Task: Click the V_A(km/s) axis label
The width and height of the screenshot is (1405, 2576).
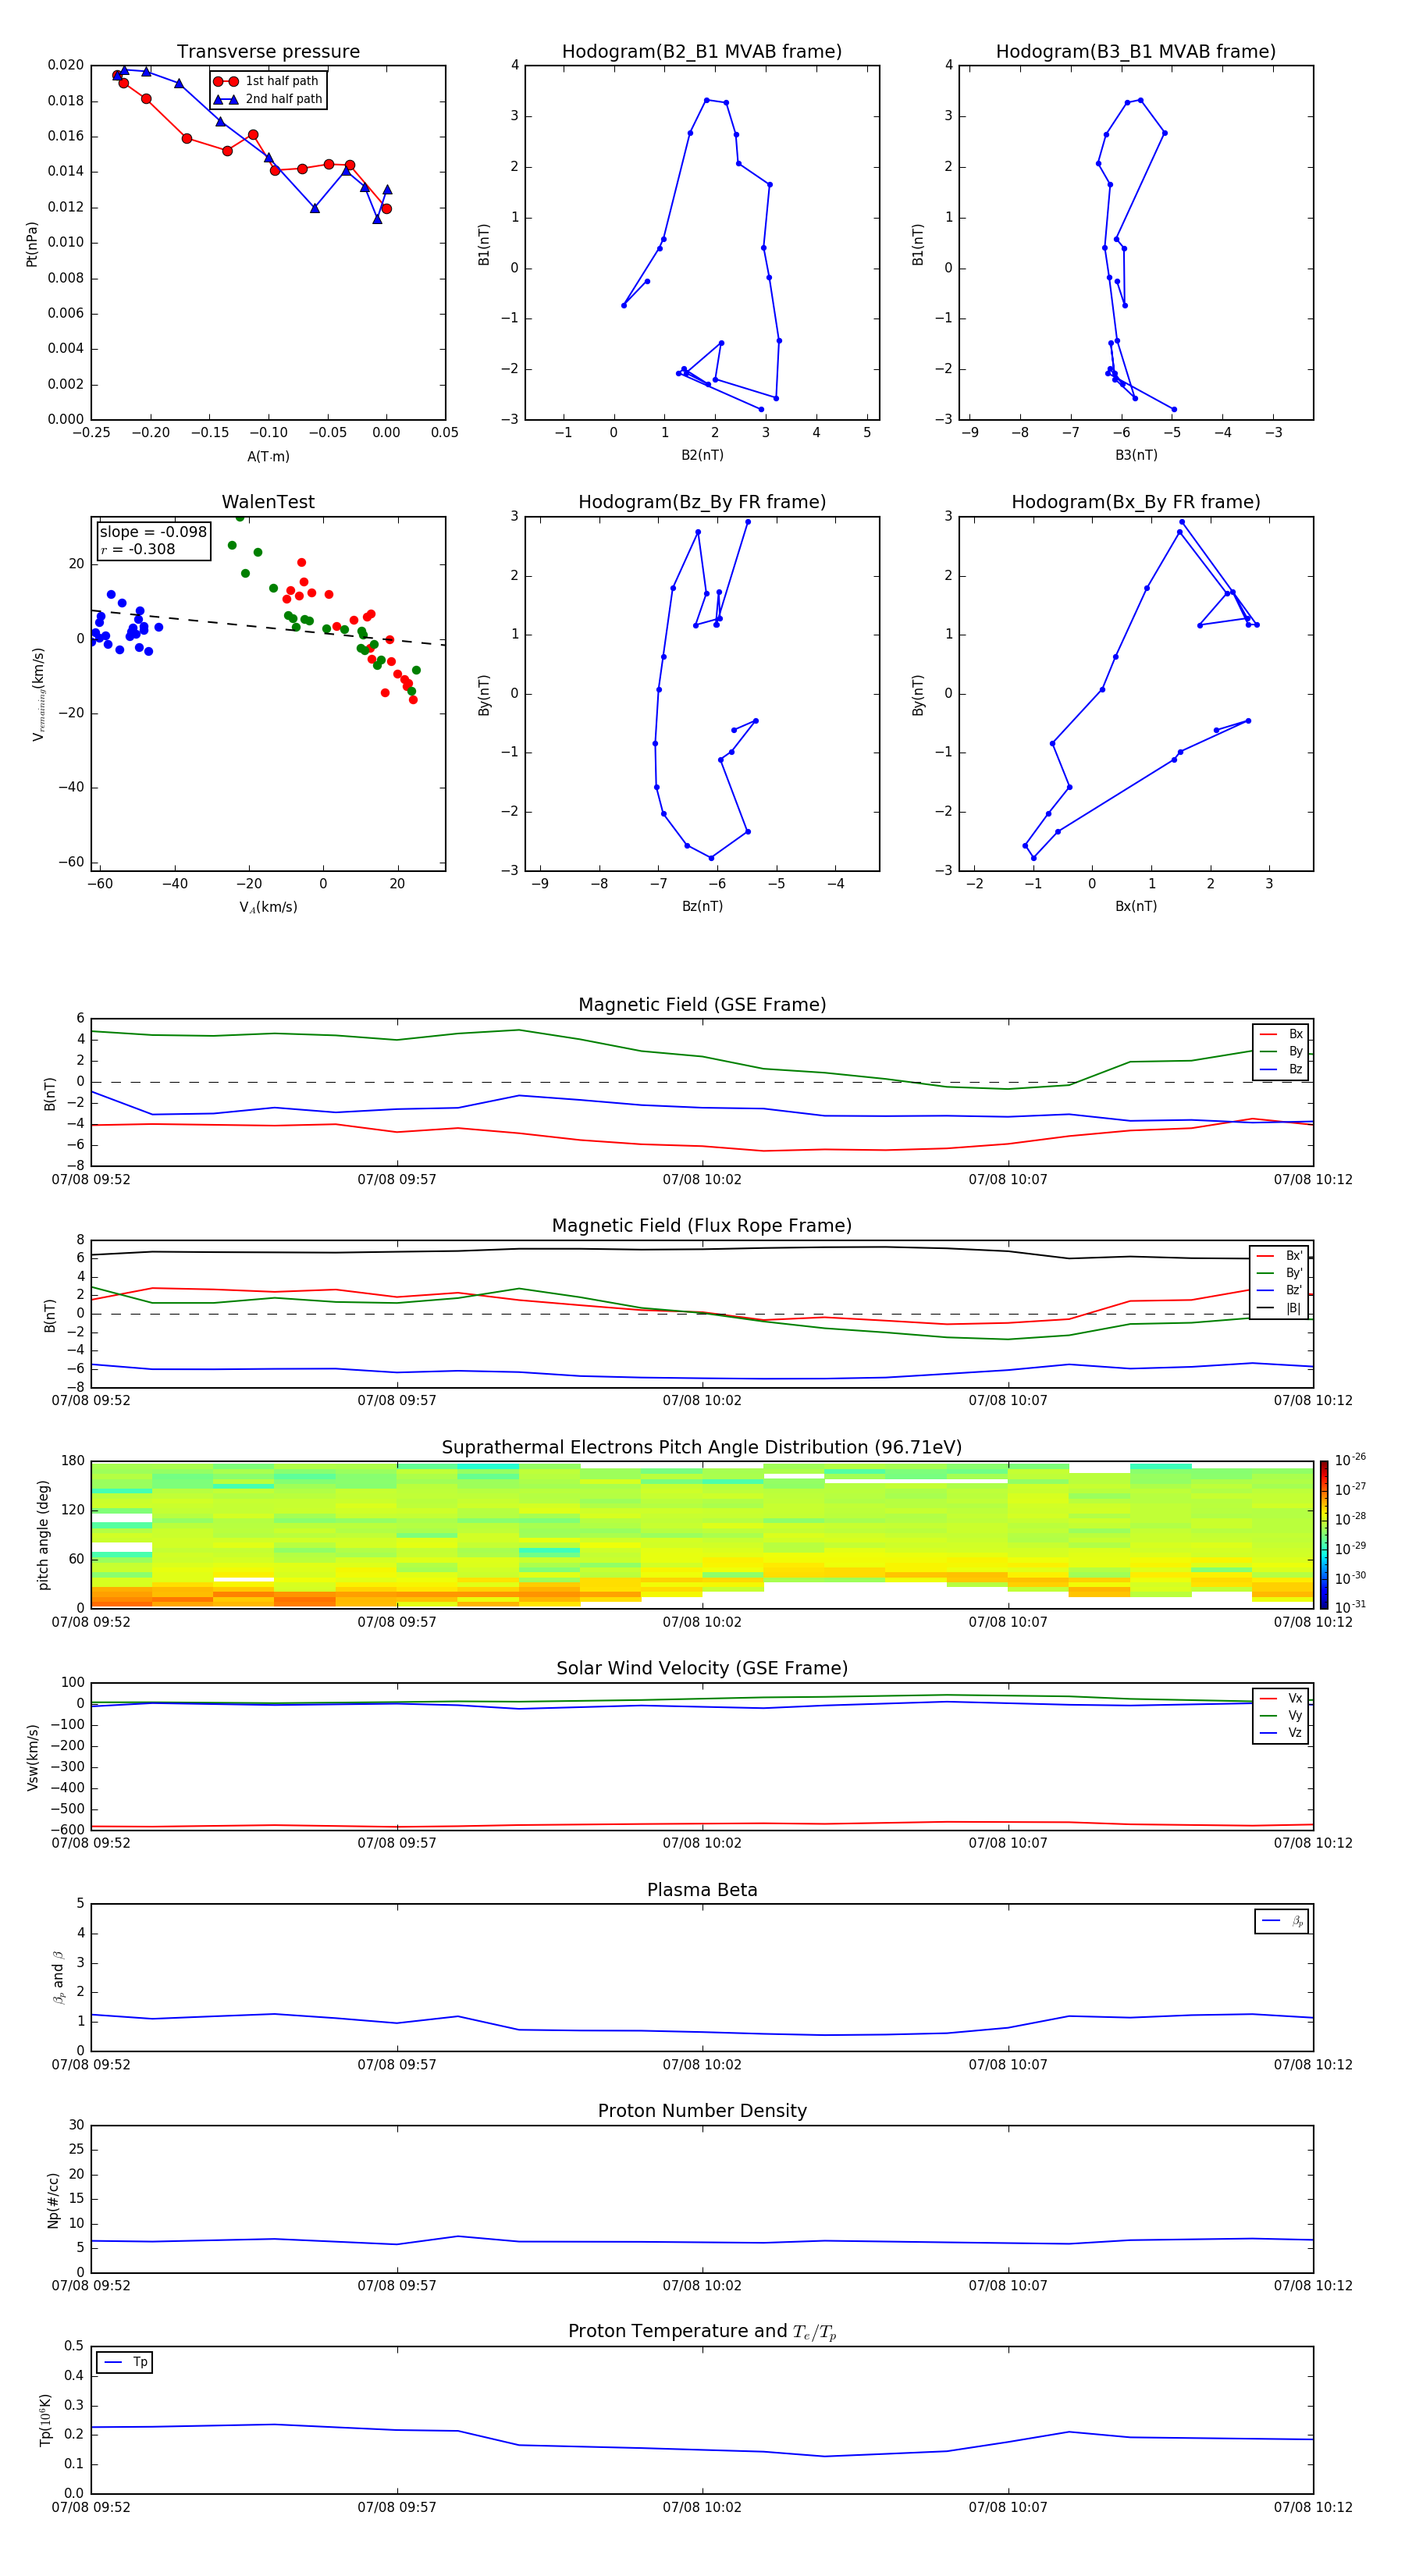Action: pos(268,907)
